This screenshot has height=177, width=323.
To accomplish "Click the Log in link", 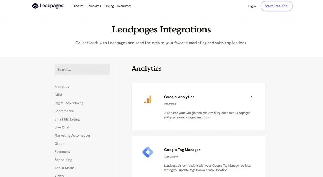I will [252, 6].
